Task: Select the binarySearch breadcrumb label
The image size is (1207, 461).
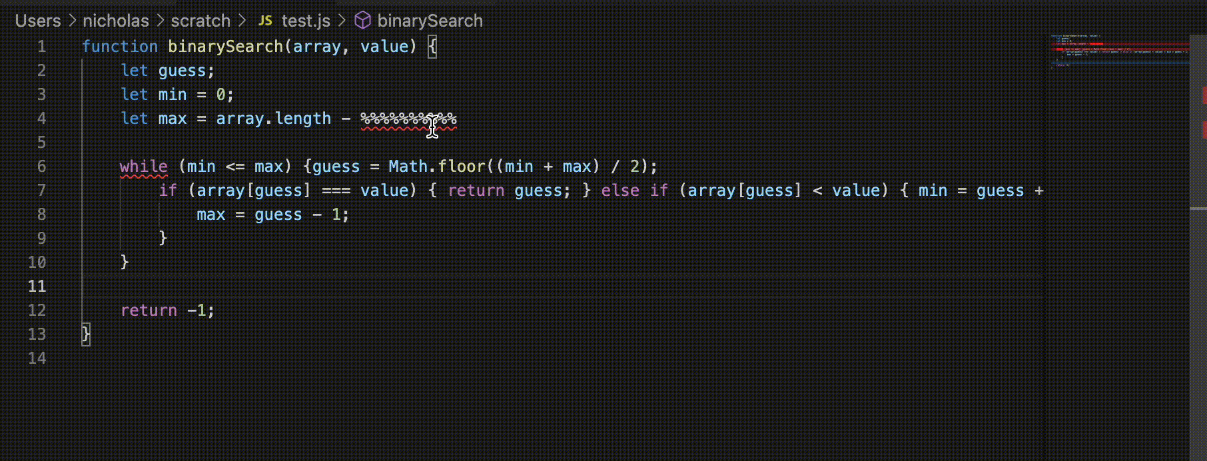Action: [430, 21]
